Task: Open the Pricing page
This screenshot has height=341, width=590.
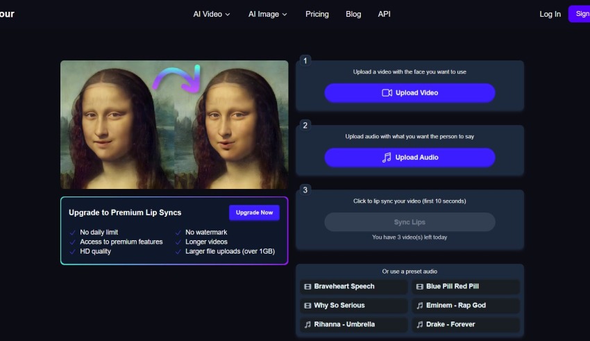Action: [317, 14]
